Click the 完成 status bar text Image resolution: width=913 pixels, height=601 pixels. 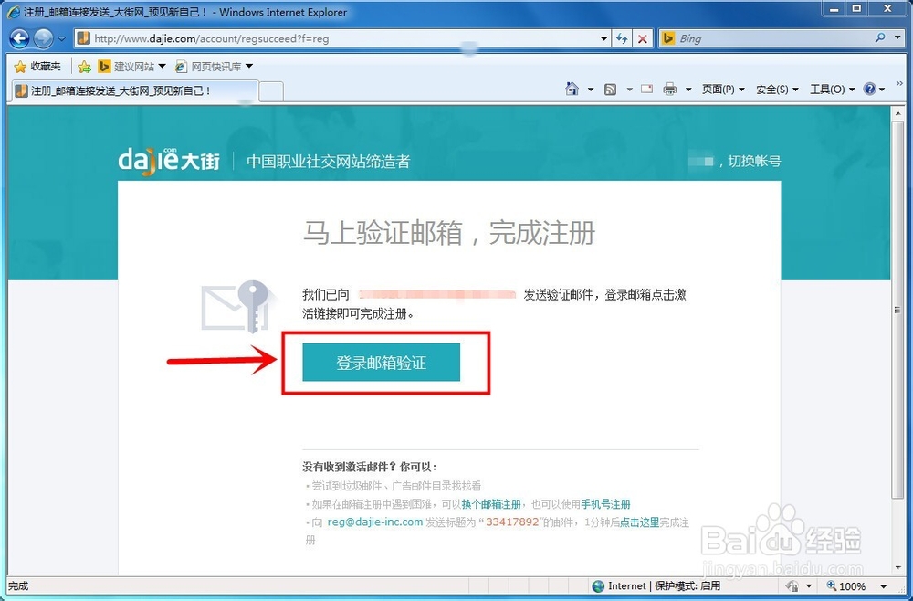click(x=18, y=585)
